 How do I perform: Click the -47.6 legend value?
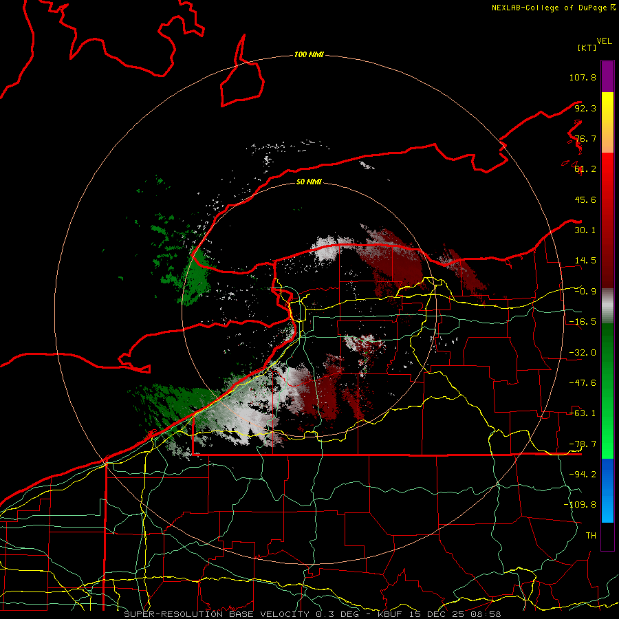tap(583, 383)
